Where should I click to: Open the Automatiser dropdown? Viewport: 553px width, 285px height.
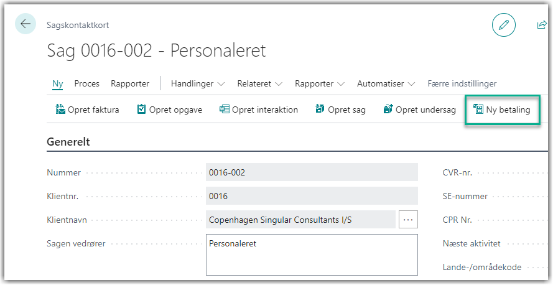[386, 84]
